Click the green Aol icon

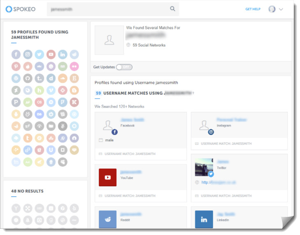pyautogui.click(x=28, y=162)
